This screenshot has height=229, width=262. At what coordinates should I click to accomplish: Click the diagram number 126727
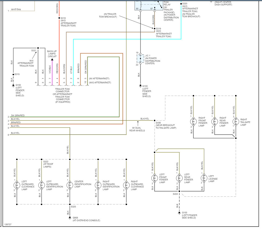point(8,224)
